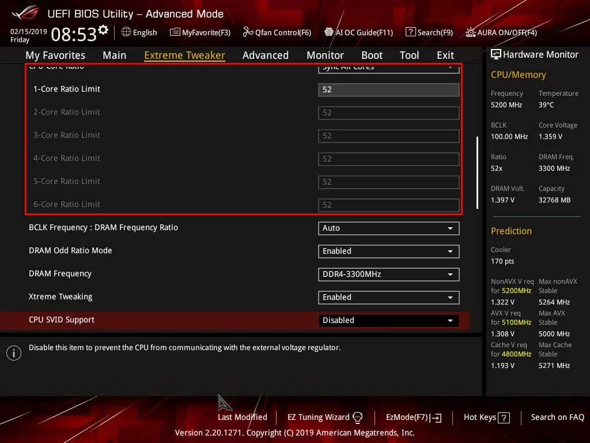590x443 pixels.
Task: Click the 5264 MHz Max nonAVX value
Action: [554, 302]
